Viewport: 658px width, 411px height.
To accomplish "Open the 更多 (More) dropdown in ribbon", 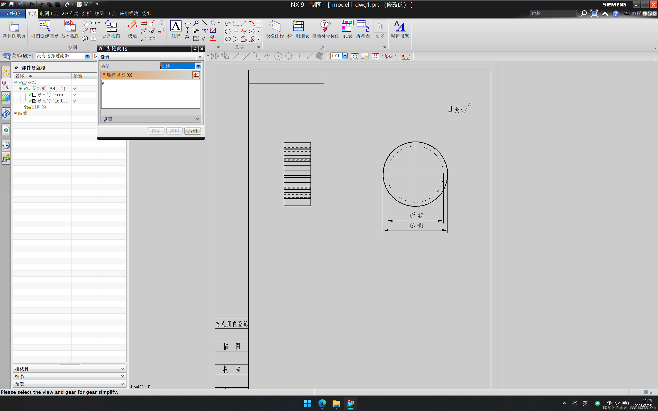I will 380,31.
